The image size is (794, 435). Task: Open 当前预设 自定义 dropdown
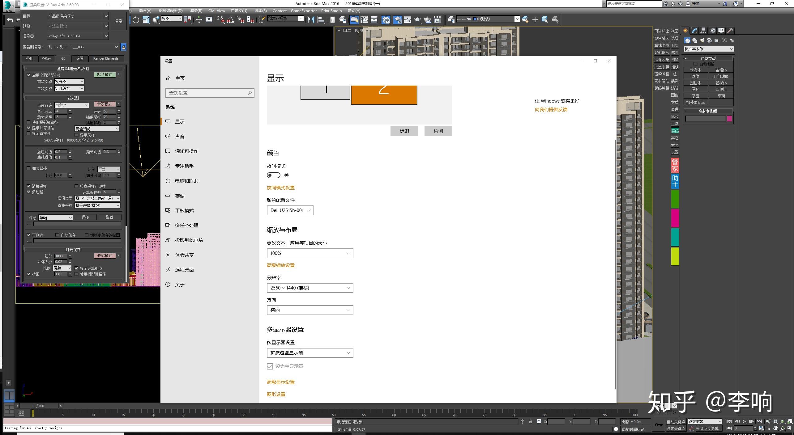point(72,105)
